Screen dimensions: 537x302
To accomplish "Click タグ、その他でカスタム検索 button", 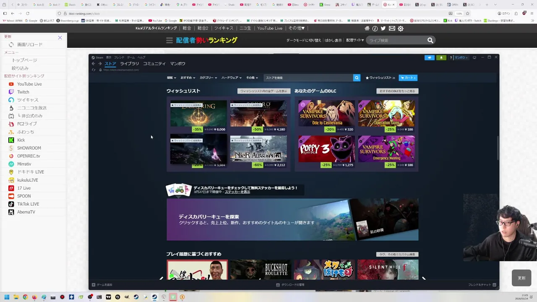I will pyautogui.click(x=397, y=254).
